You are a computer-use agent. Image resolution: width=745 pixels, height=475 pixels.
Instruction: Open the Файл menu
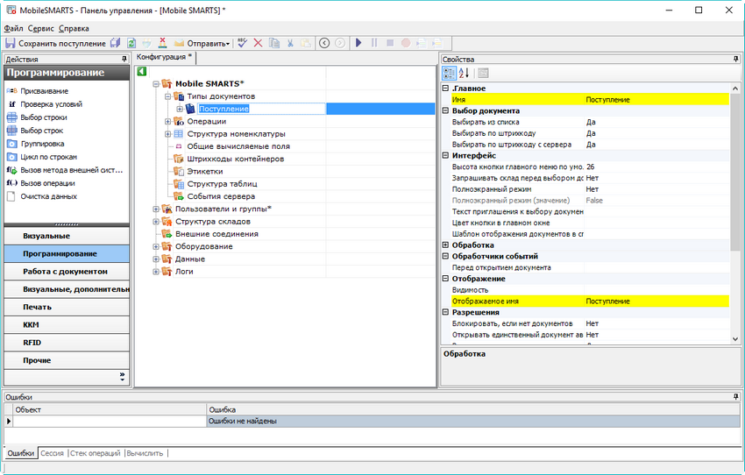point(13,29)
